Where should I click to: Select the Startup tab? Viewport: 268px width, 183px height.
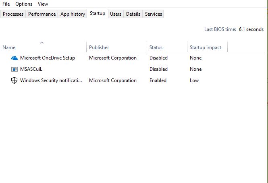(98, 13)
